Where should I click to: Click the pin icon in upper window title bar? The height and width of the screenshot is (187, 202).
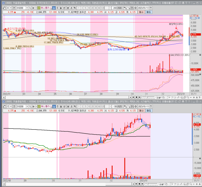click(183, 3)
